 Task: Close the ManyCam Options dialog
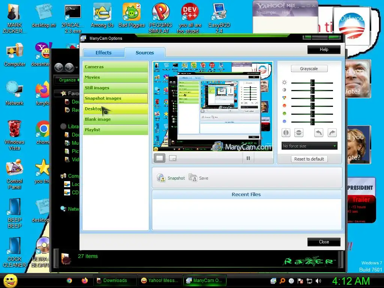324,242
